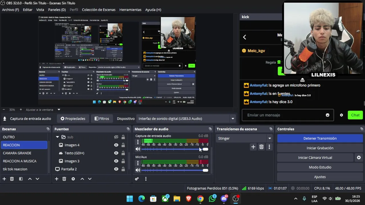Open audio mixer menu dots at bottom
The image size is (365, 205).
[146, 179]
